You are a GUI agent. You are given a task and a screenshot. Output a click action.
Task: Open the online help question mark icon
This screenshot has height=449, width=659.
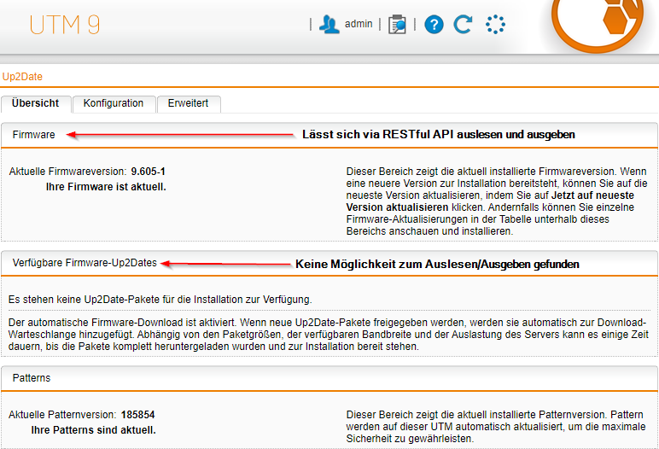point(434,25)
